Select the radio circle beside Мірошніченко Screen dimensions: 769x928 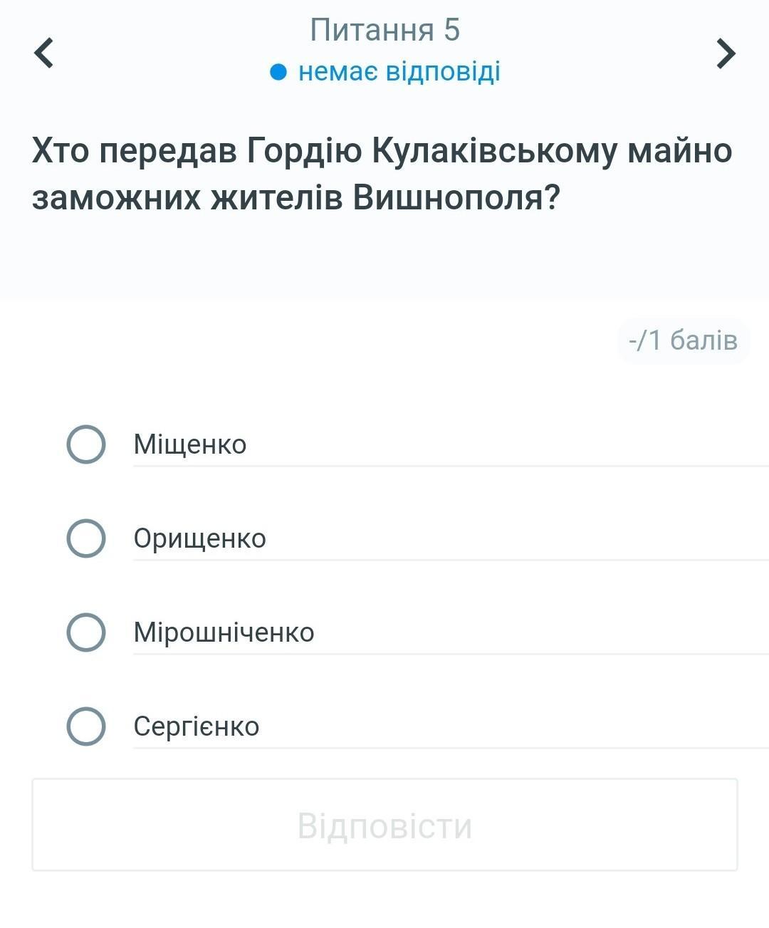click(86, 632)
